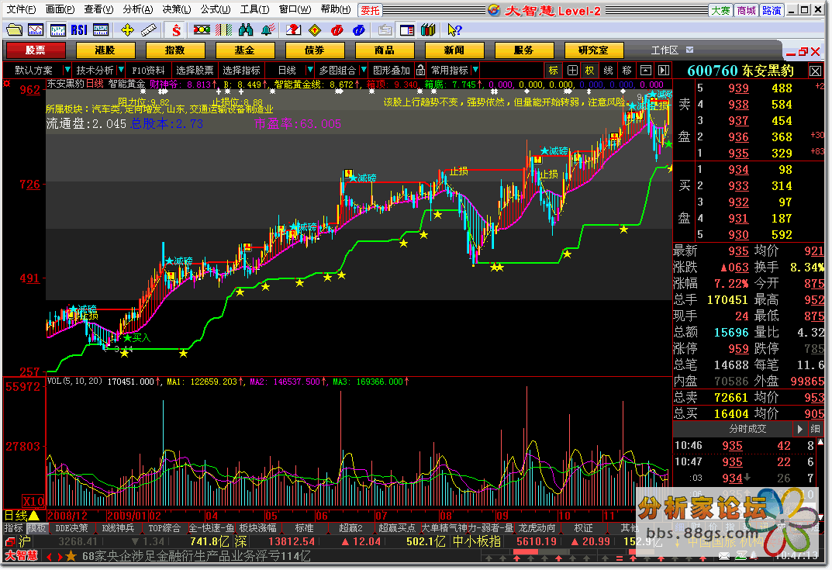Click the lock icon beside 图形叠加
832x570 pixels.
click(x=420, y=70)
